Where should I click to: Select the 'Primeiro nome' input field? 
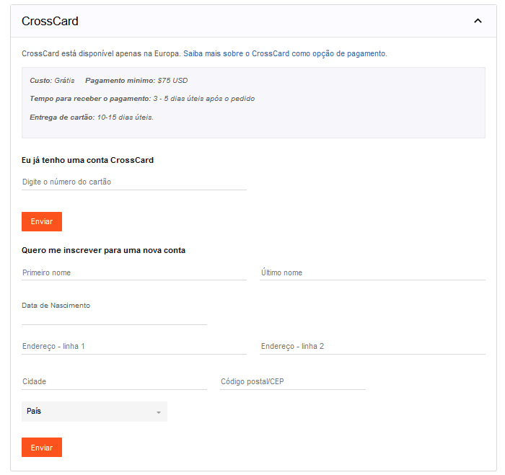coord(134,272)
